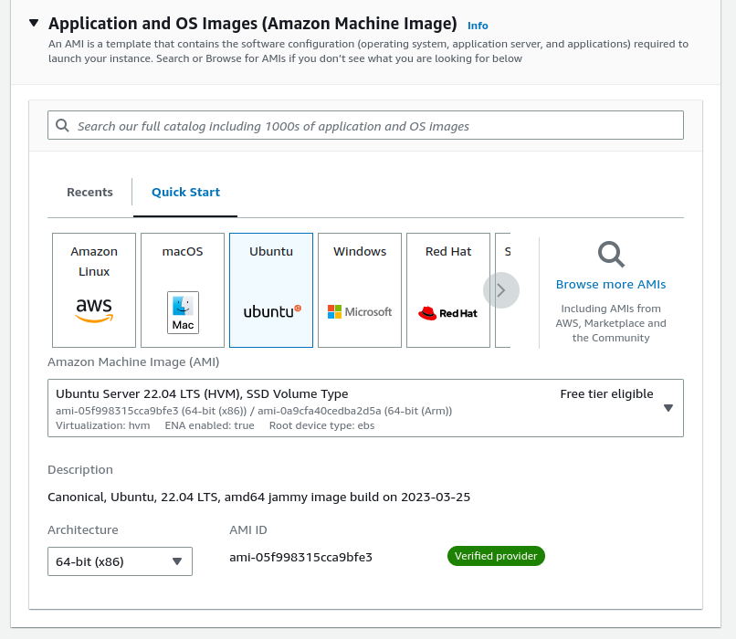This screenshot has width=736, height=639.
Task: Switch to the Recents tab
Action: pos(89,193)
